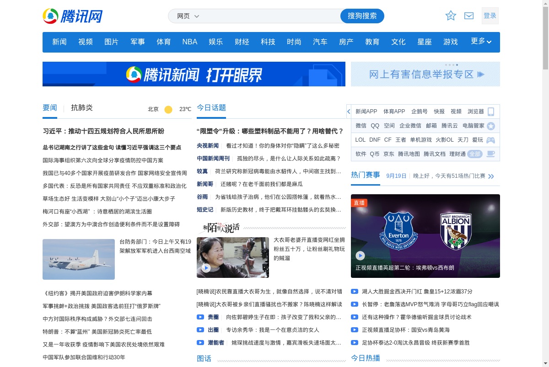Click the Tencent 腾讯网 logo

pyautogui.click(x=72, y=16)
